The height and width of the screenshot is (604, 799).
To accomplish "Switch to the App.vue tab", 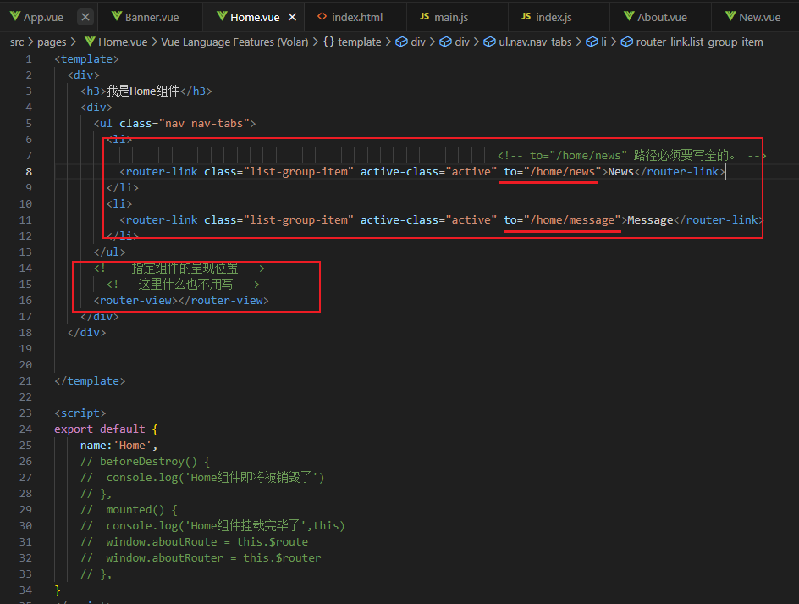I will coord(43,17).
